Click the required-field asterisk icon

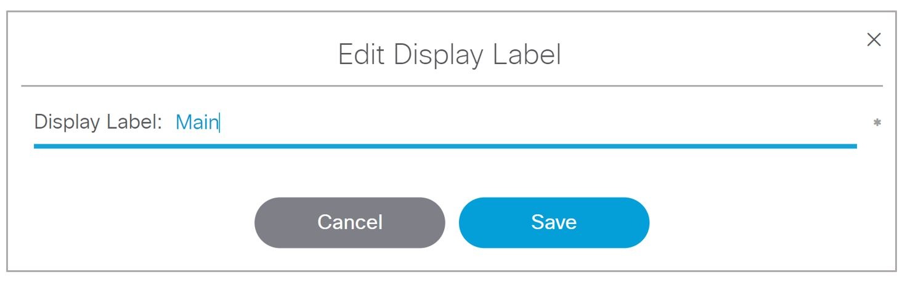(877, 123)
